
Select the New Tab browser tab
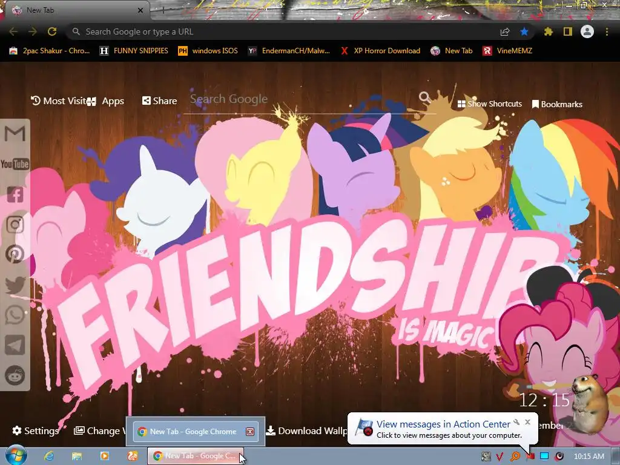click(x=75, y=10)
